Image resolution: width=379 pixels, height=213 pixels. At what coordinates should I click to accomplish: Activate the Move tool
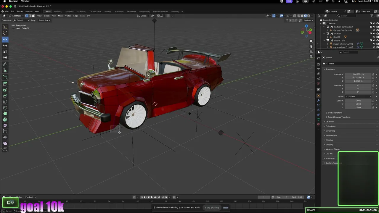click(5, 39)
